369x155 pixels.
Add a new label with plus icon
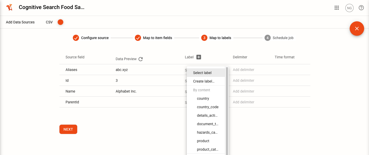tap(199, 57)
